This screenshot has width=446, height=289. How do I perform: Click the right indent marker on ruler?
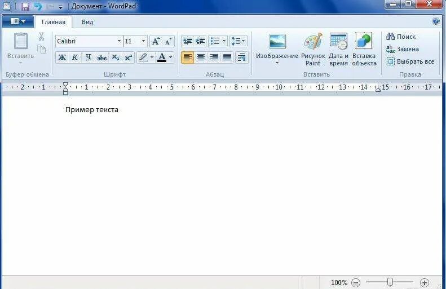pos(378,89)
